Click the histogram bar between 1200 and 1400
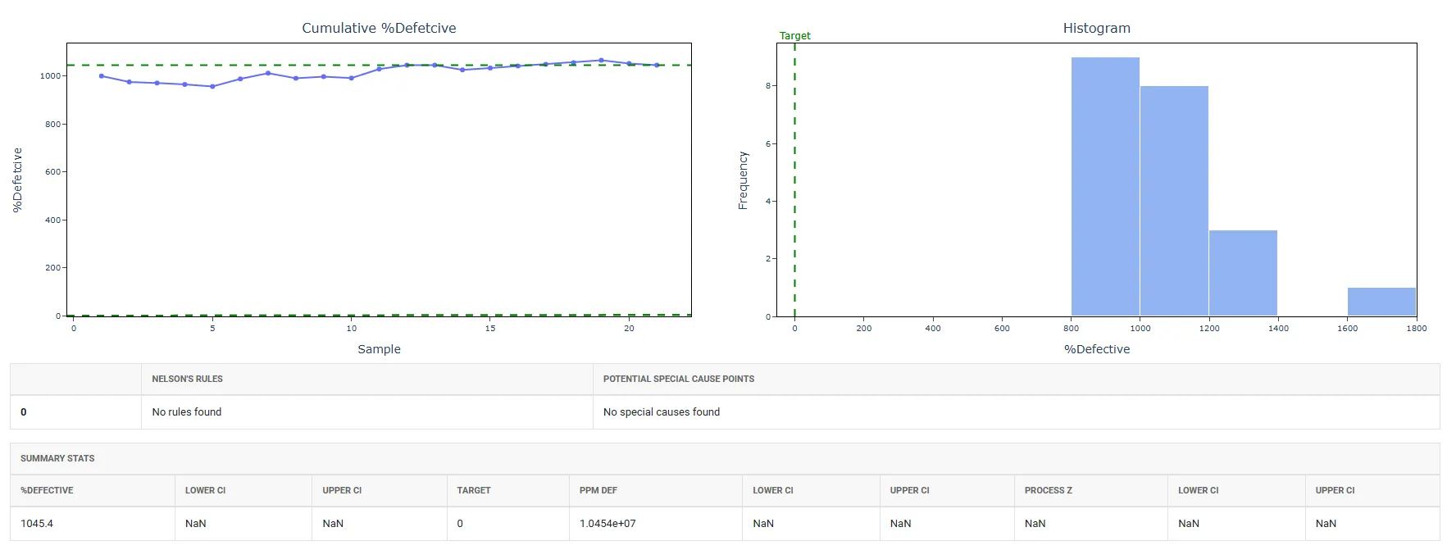1447x550 pixels. point(1243,273)
